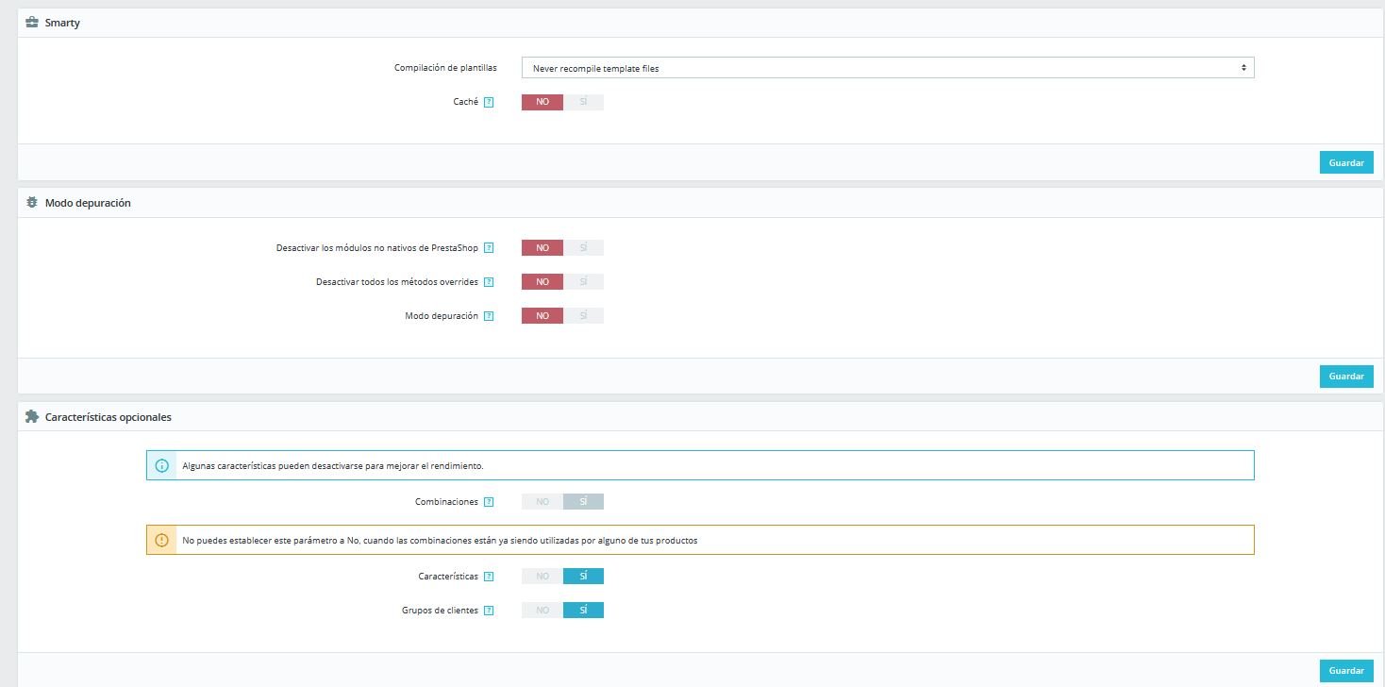Click the Características opcionales heading text
This screenshot has width=1385, height=687.
(x=108, y=417)
